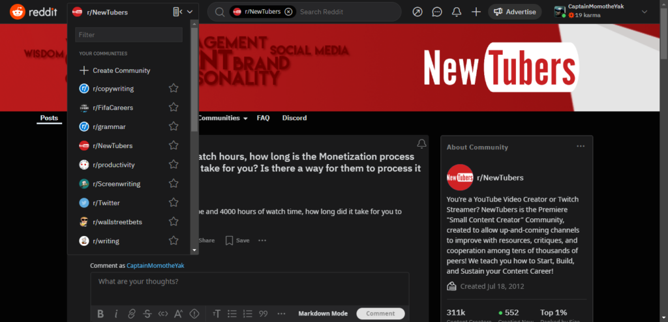Open r/grammar from the list
668x322 pixels.
[109, 126]
